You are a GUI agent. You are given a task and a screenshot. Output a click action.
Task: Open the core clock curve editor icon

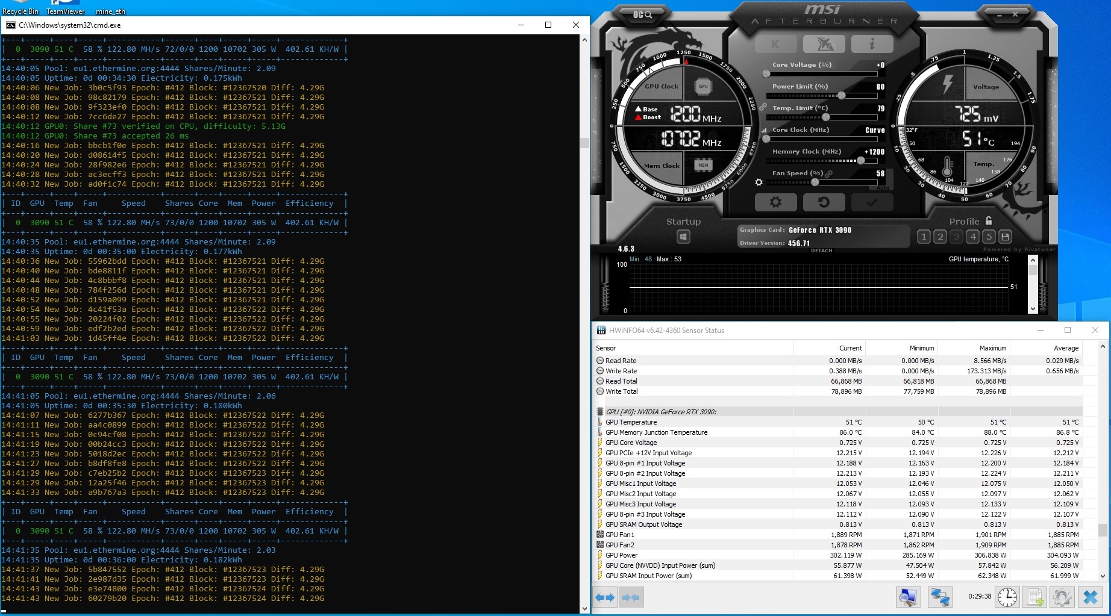[765, 130]
